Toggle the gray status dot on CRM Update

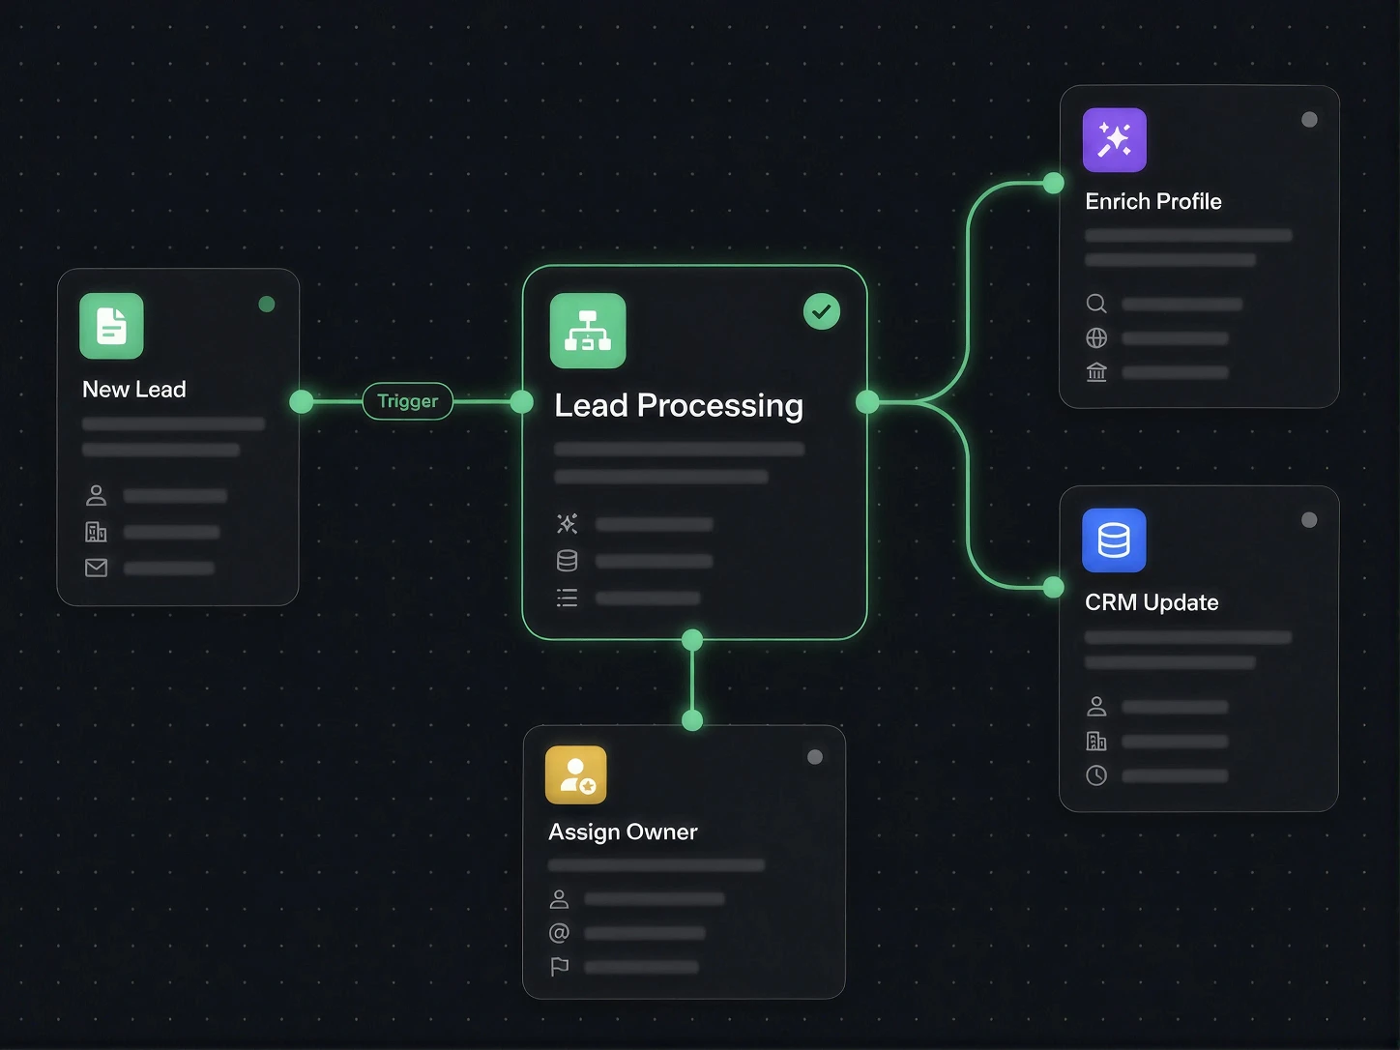(x=1309, y=520)
